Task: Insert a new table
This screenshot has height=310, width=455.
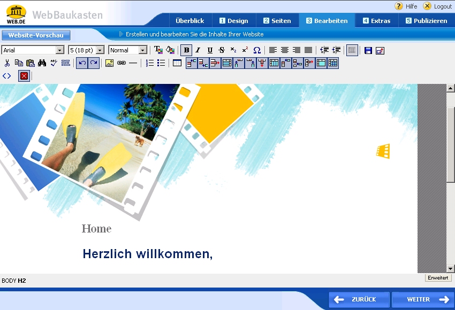Action: click(177, 63)
